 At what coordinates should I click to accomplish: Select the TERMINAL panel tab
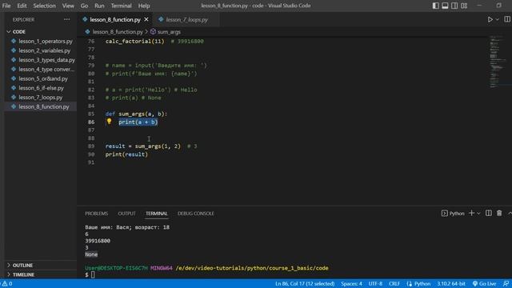(157, 214)
